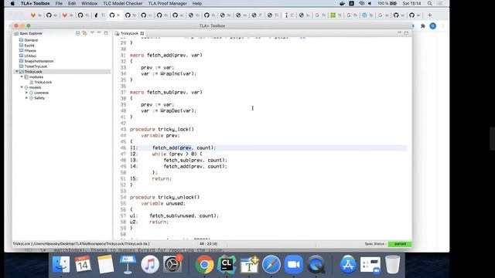This screenshot has width=495, height=278.
Task: Open App Store from the Dock
Action: (348, 264)
